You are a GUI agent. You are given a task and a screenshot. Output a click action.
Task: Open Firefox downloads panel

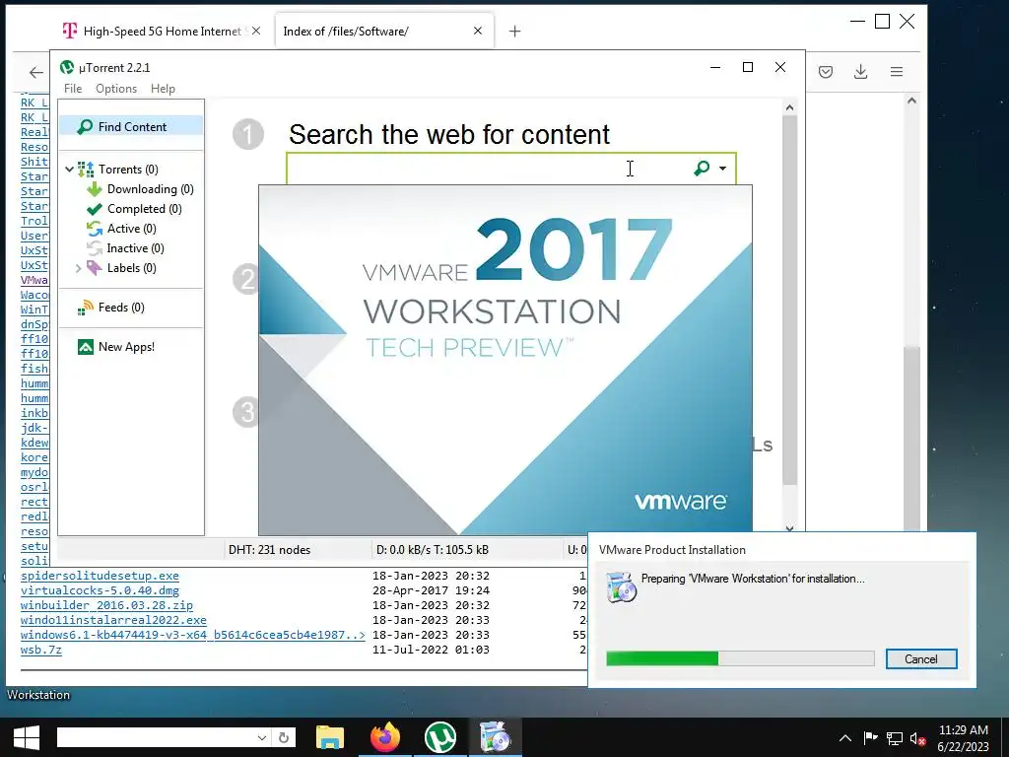[x=860, y=72]
